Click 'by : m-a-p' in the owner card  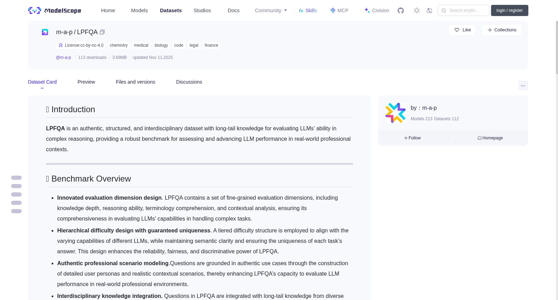pyautogui.click(x=424, y=108)
